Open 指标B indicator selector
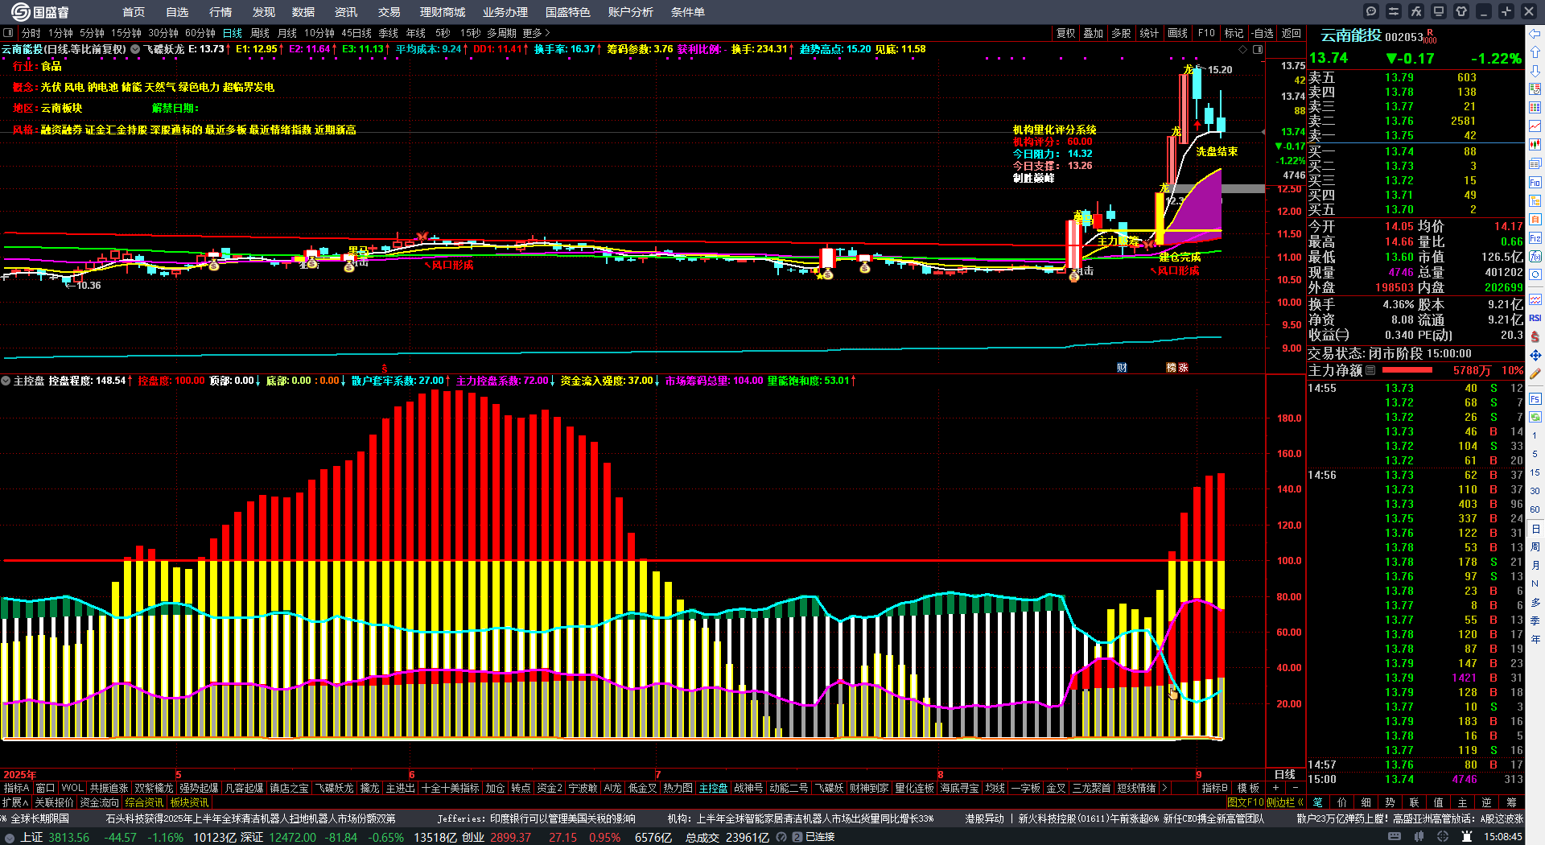Image resolution: width=1545 pixels, height=845 pixels. pos(1215,788)
